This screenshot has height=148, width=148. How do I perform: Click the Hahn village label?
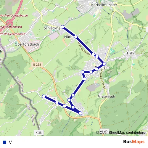click(131, 53)
